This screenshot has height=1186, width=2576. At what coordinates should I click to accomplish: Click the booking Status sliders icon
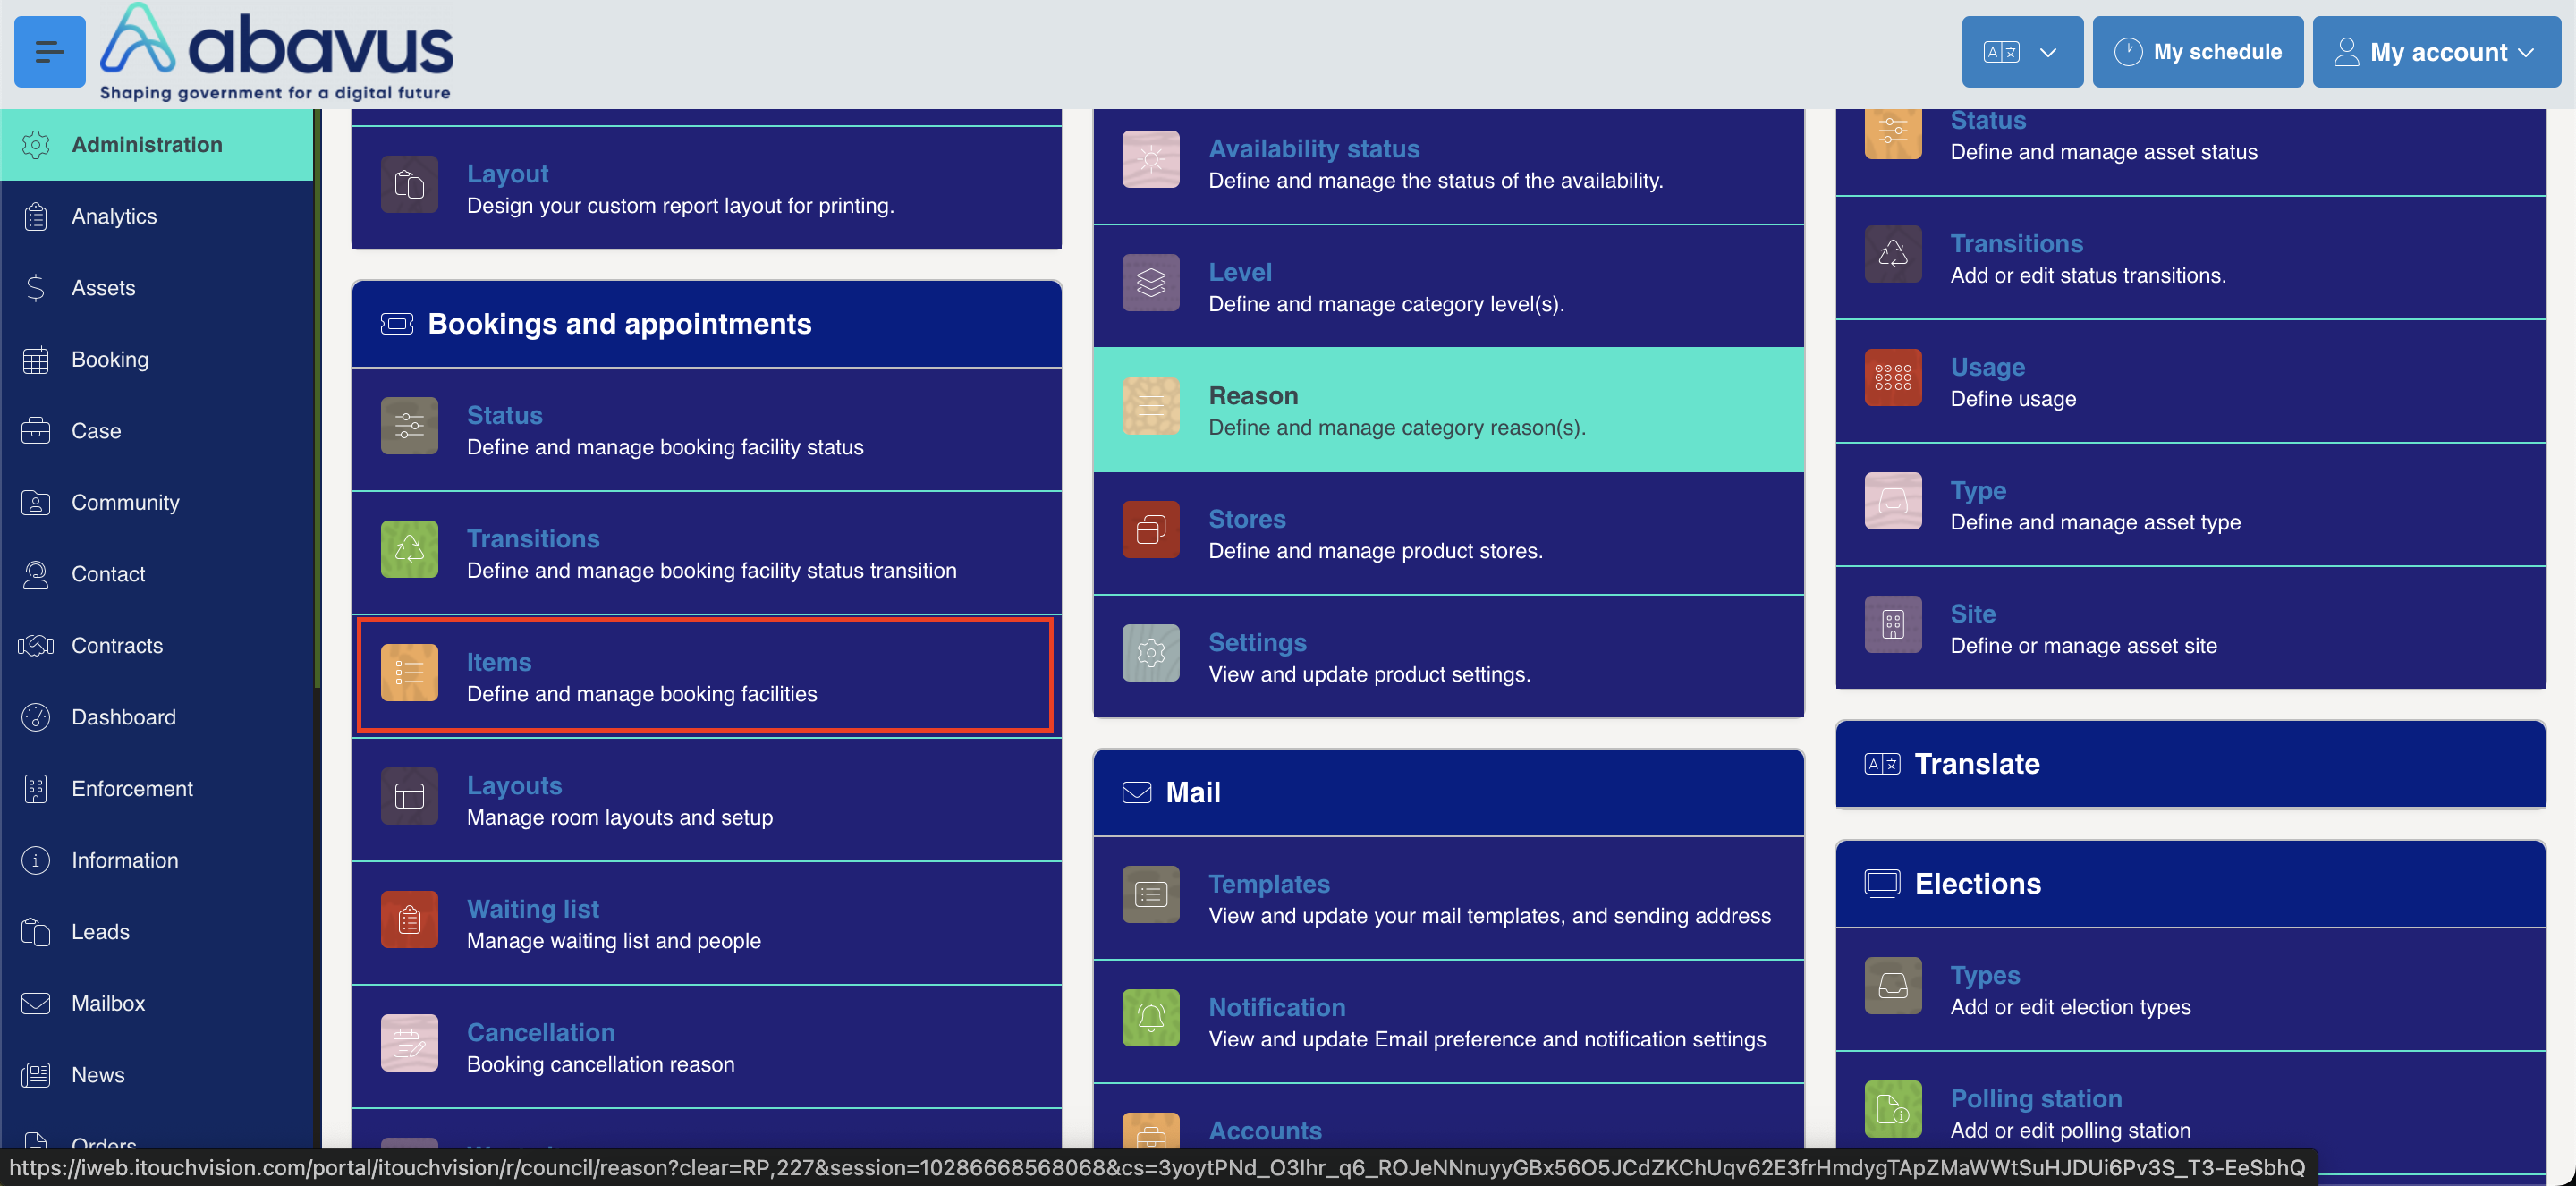click(x=409, y=426)
